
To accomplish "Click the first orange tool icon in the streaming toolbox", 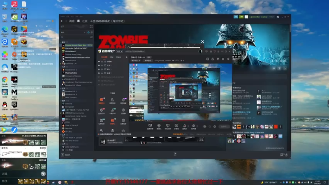I will 102,100.
